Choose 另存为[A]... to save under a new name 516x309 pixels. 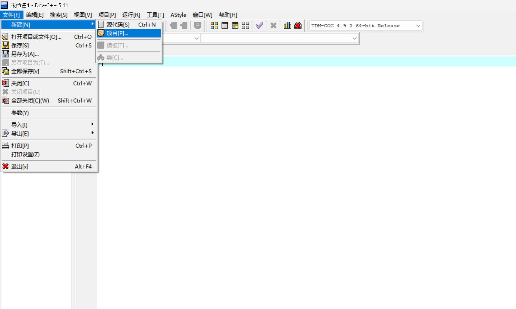48,54
